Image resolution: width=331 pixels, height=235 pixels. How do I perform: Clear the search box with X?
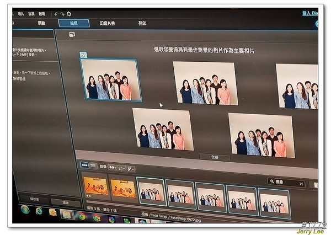301,184
